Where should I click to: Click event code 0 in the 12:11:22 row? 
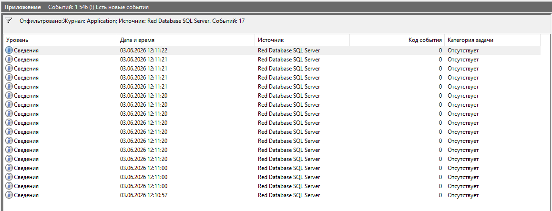(x=440, y=50)
